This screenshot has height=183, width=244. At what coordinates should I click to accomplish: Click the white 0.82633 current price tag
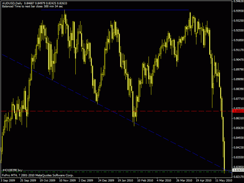click(238, 170)
